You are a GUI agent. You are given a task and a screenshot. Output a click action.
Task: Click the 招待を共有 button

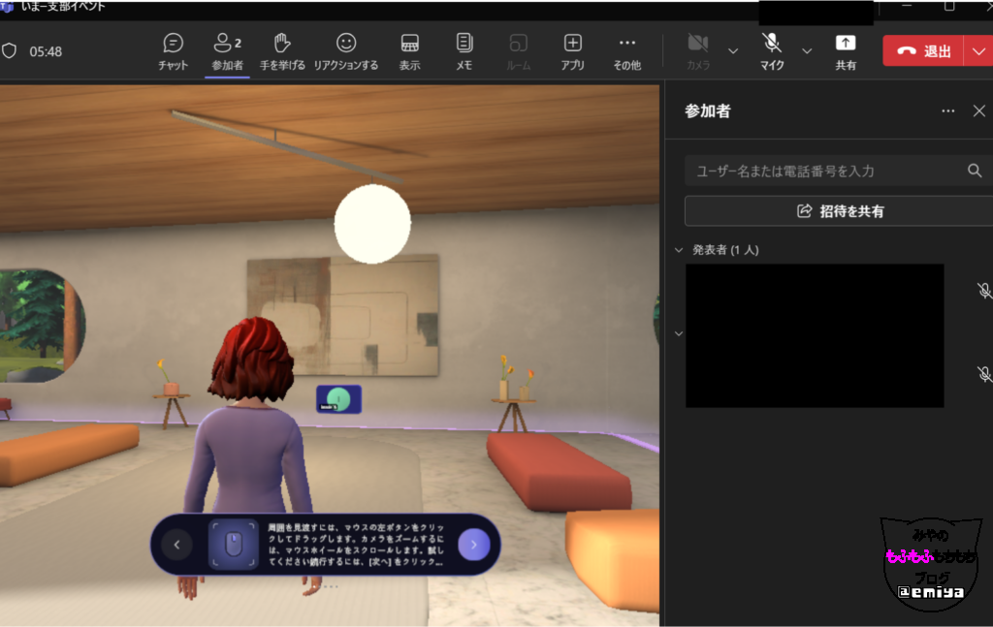(839, 210)
